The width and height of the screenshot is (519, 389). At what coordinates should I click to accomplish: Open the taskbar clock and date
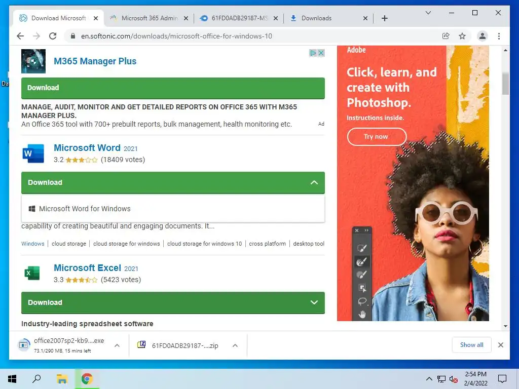coord(475,379)
